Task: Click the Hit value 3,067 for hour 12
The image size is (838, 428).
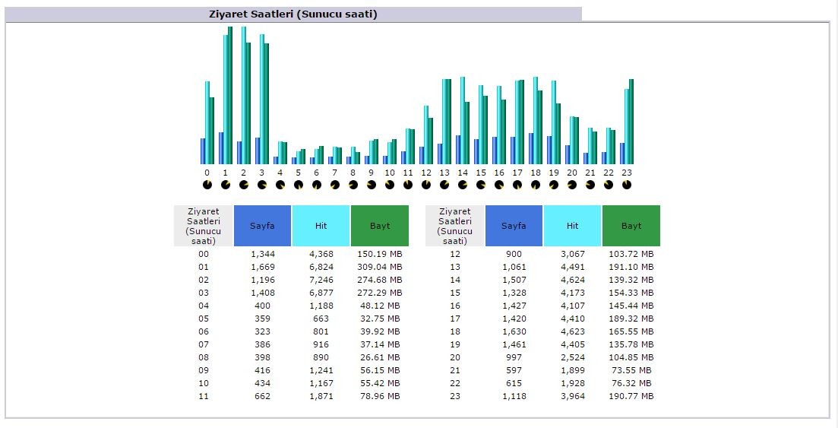Action: point(573,254)
